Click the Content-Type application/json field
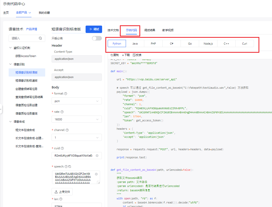272x207 pixels. [x=77, y=59]
